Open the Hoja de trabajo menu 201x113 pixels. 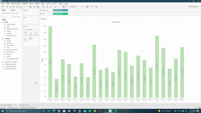pos(16,3)
